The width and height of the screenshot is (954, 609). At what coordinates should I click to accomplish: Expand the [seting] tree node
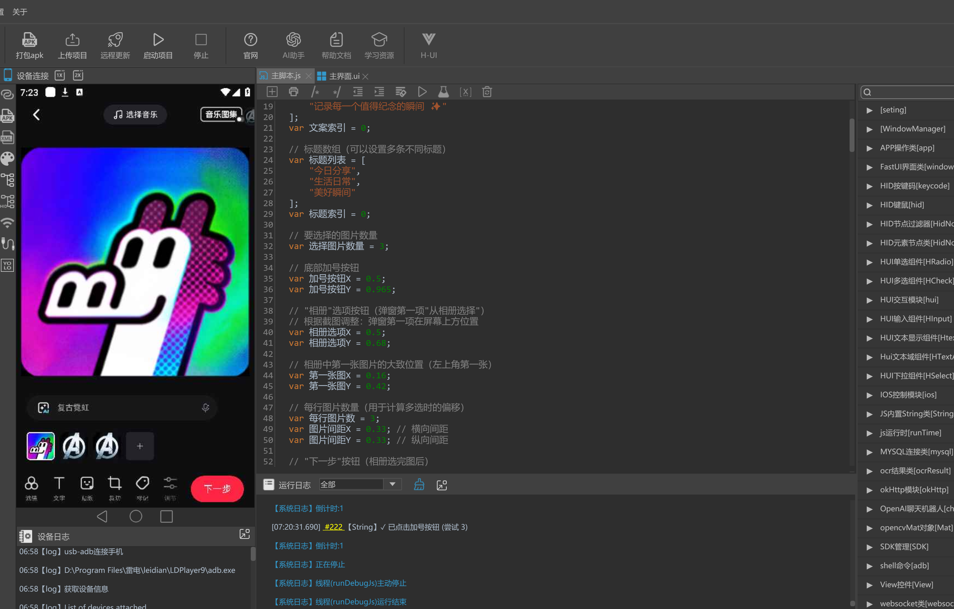pos(869,110)
